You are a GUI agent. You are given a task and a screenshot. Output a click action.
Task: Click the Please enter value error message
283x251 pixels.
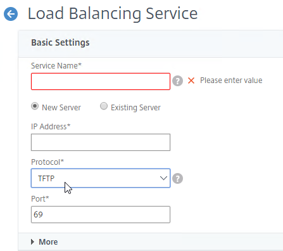231,80
